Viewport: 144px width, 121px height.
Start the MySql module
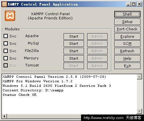click(x=74, y=44)
